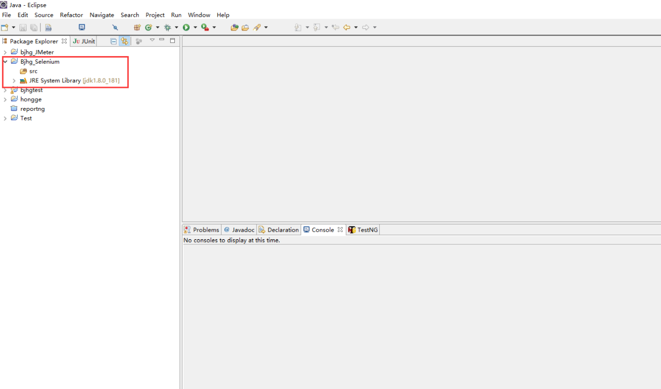Open the Search dropdown arrow
Image resolution: width=661 pixels, height=389 pixels.
coord(266,28)
